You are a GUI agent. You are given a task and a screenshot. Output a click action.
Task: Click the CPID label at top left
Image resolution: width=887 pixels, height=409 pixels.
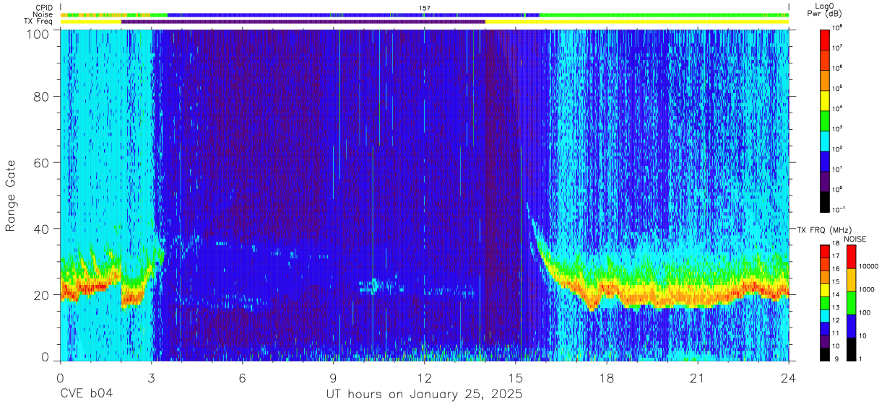pyautogui.click(x=43, y=8)
